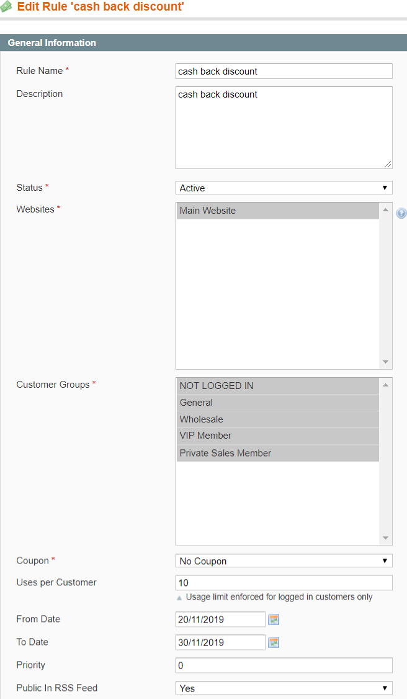This screenshot has width=407, height=699.
Task: Click into the Rule Name field
Action: 284,71
